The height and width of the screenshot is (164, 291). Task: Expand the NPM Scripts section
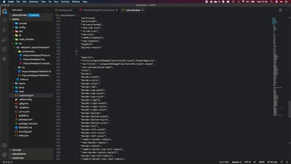point(19,154)
